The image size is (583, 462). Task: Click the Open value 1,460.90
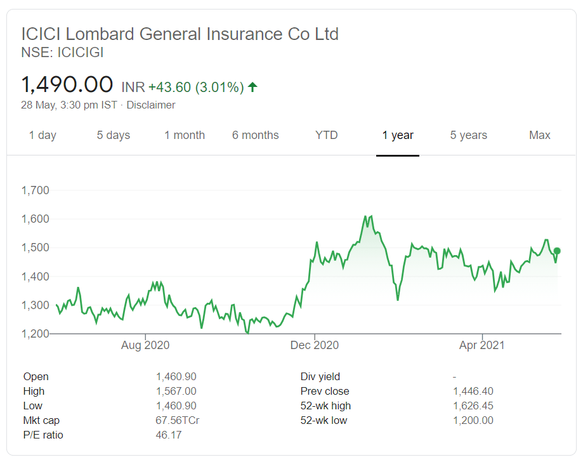tap(176, 376)
